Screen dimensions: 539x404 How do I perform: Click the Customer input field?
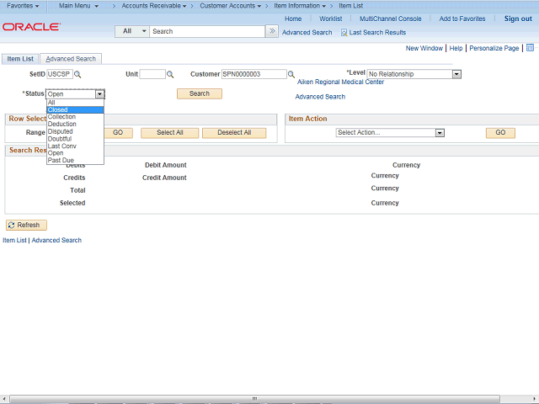(x=254, y=74)
